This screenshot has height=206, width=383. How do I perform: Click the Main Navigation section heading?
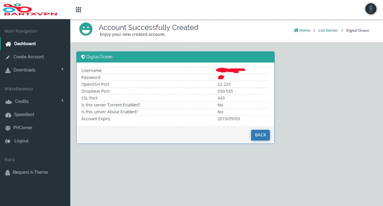tap(21, 31)
